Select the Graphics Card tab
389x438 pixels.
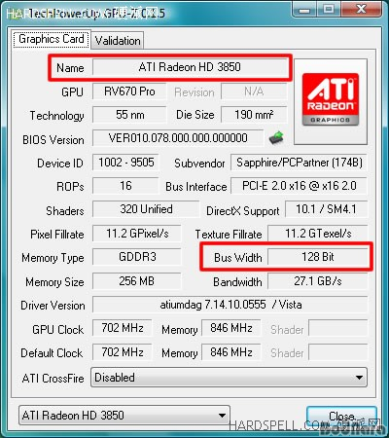[52, 39]
